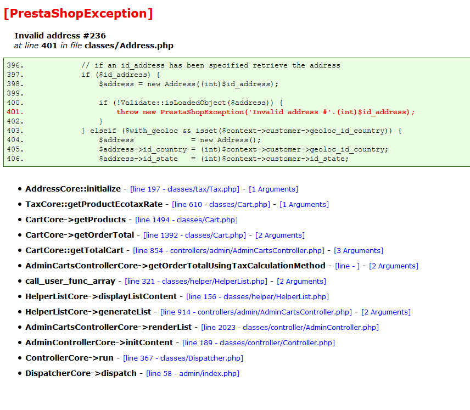
Task: Expand the 2 Arguments link for call_user_func_array
Action: tap(301, 282)
